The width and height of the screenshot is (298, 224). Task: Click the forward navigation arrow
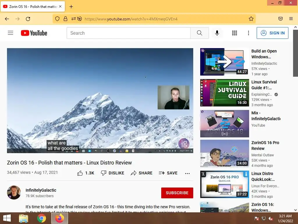point(17,19)
